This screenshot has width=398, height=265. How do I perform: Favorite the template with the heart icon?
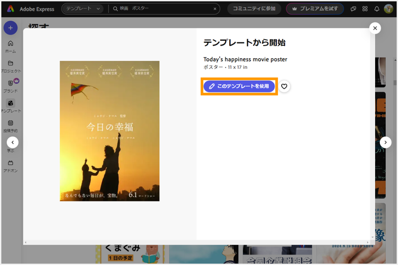pos(284,86)
